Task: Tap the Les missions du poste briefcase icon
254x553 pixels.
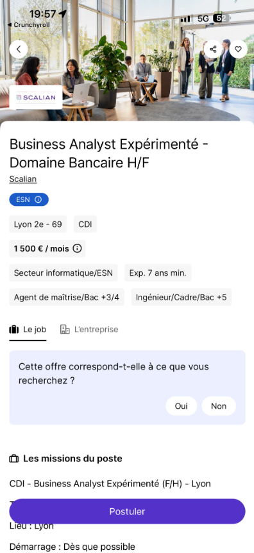Action: coord(13,459)
